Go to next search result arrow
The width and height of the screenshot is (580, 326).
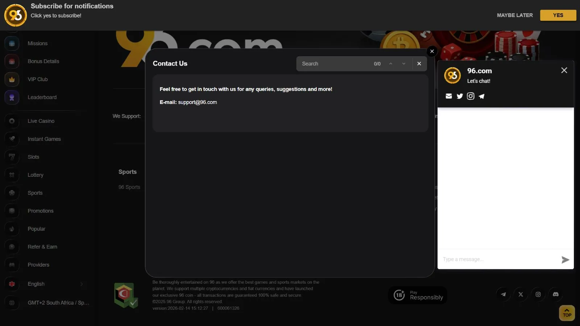(403, 64)
